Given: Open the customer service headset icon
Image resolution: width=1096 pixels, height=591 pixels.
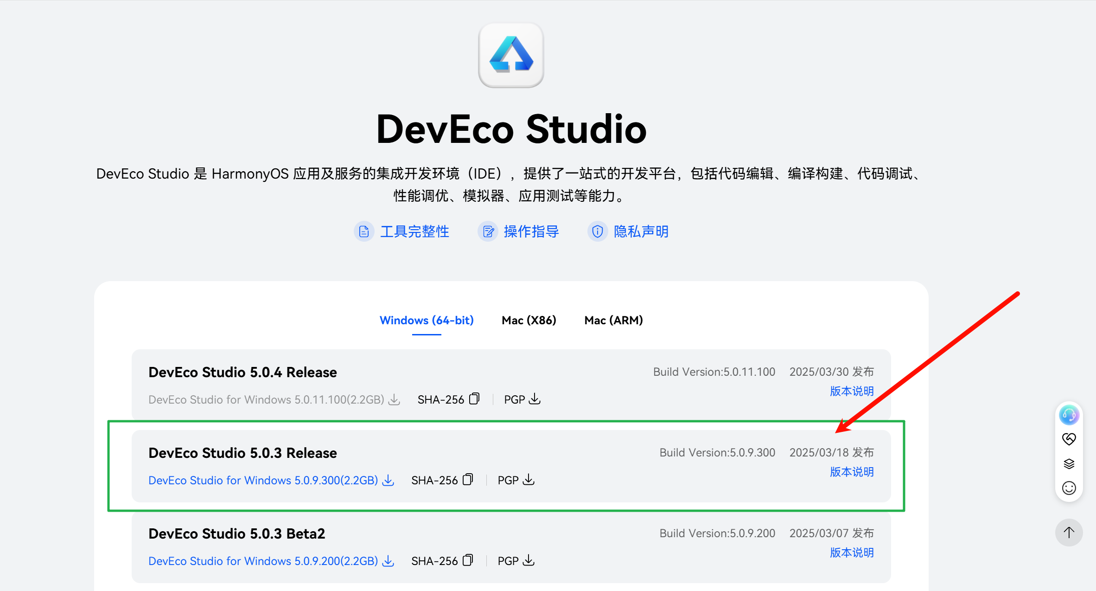Looking at the screenshot, I should tap(1069, 415).
